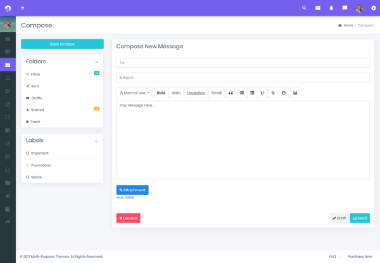Screen dimensions: 380x263
Task: Open the laptop icon in sidebar
Action: point(8,78)
